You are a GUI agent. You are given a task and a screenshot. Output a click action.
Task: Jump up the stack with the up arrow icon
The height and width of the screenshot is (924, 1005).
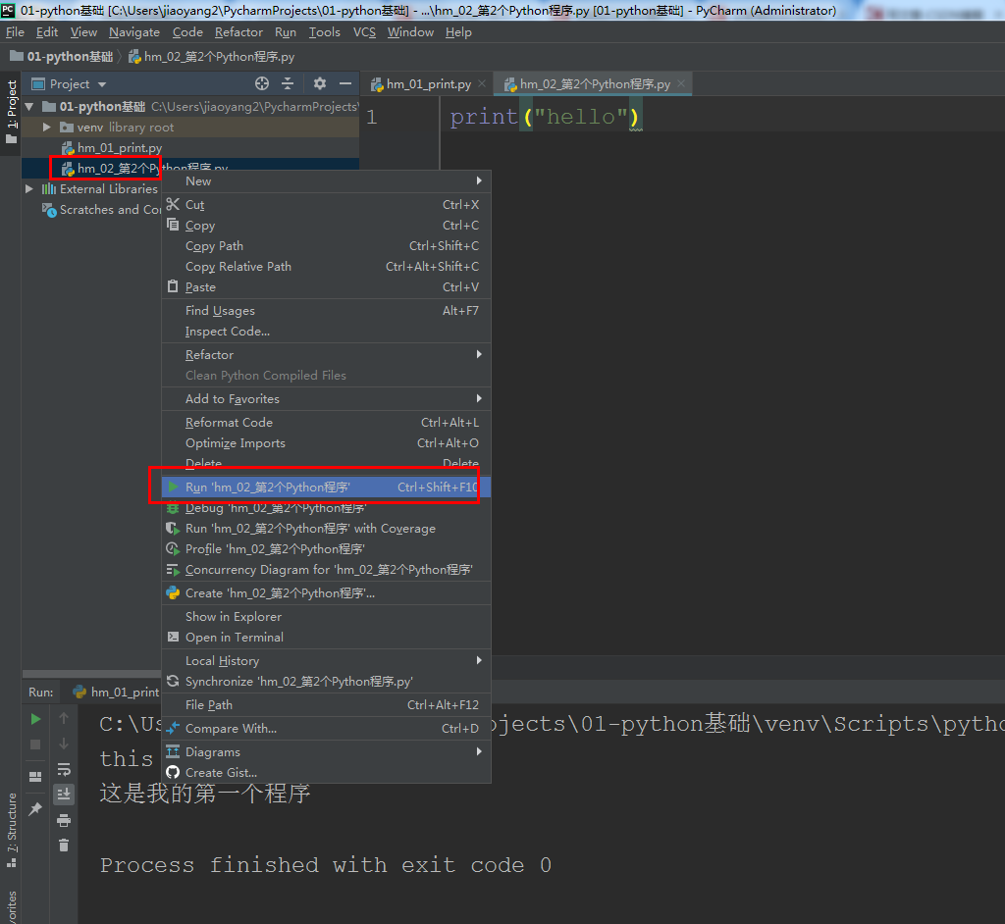64,719
